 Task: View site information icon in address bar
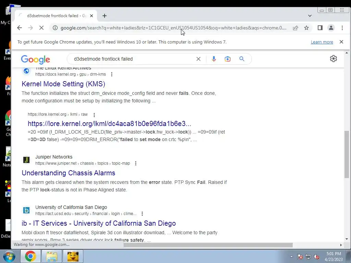click(55, 28)
